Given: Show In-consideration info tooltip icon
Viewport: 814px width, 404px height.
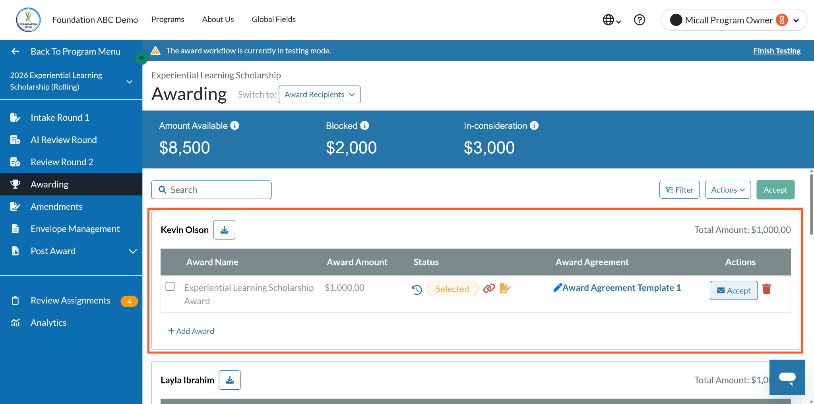Looking at the screenshot, I should 534,126.
